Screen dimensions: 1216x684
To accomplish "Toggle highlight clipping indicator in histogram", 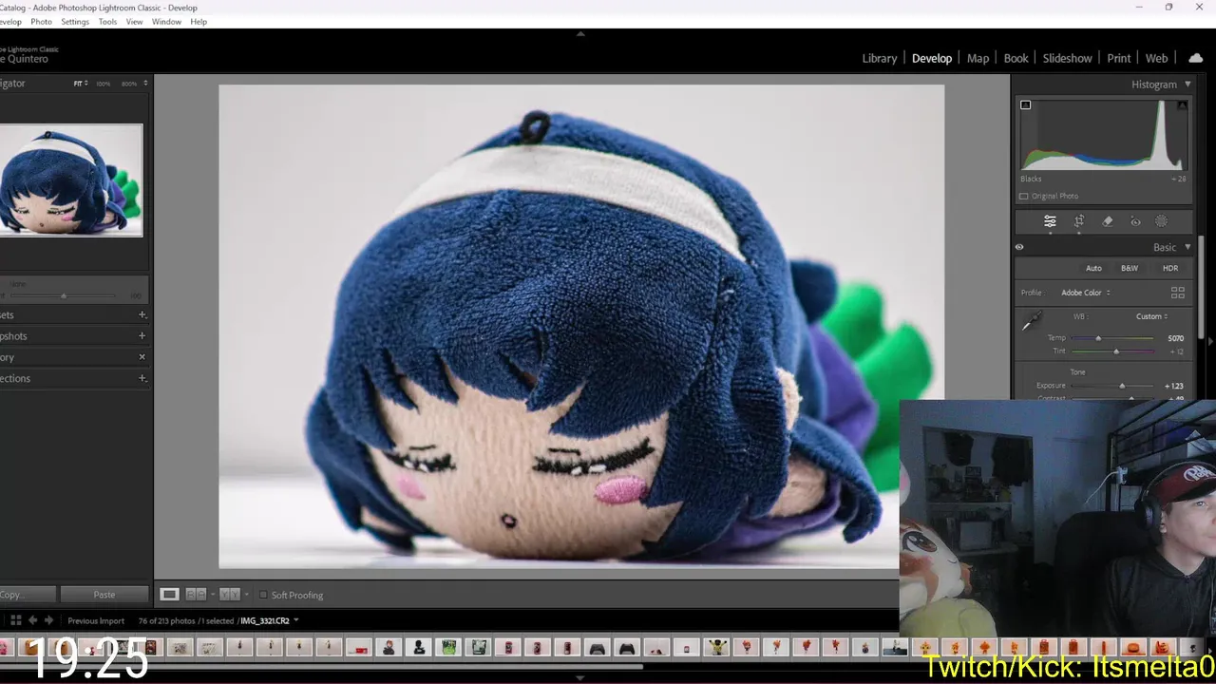I will (1182, 104).
